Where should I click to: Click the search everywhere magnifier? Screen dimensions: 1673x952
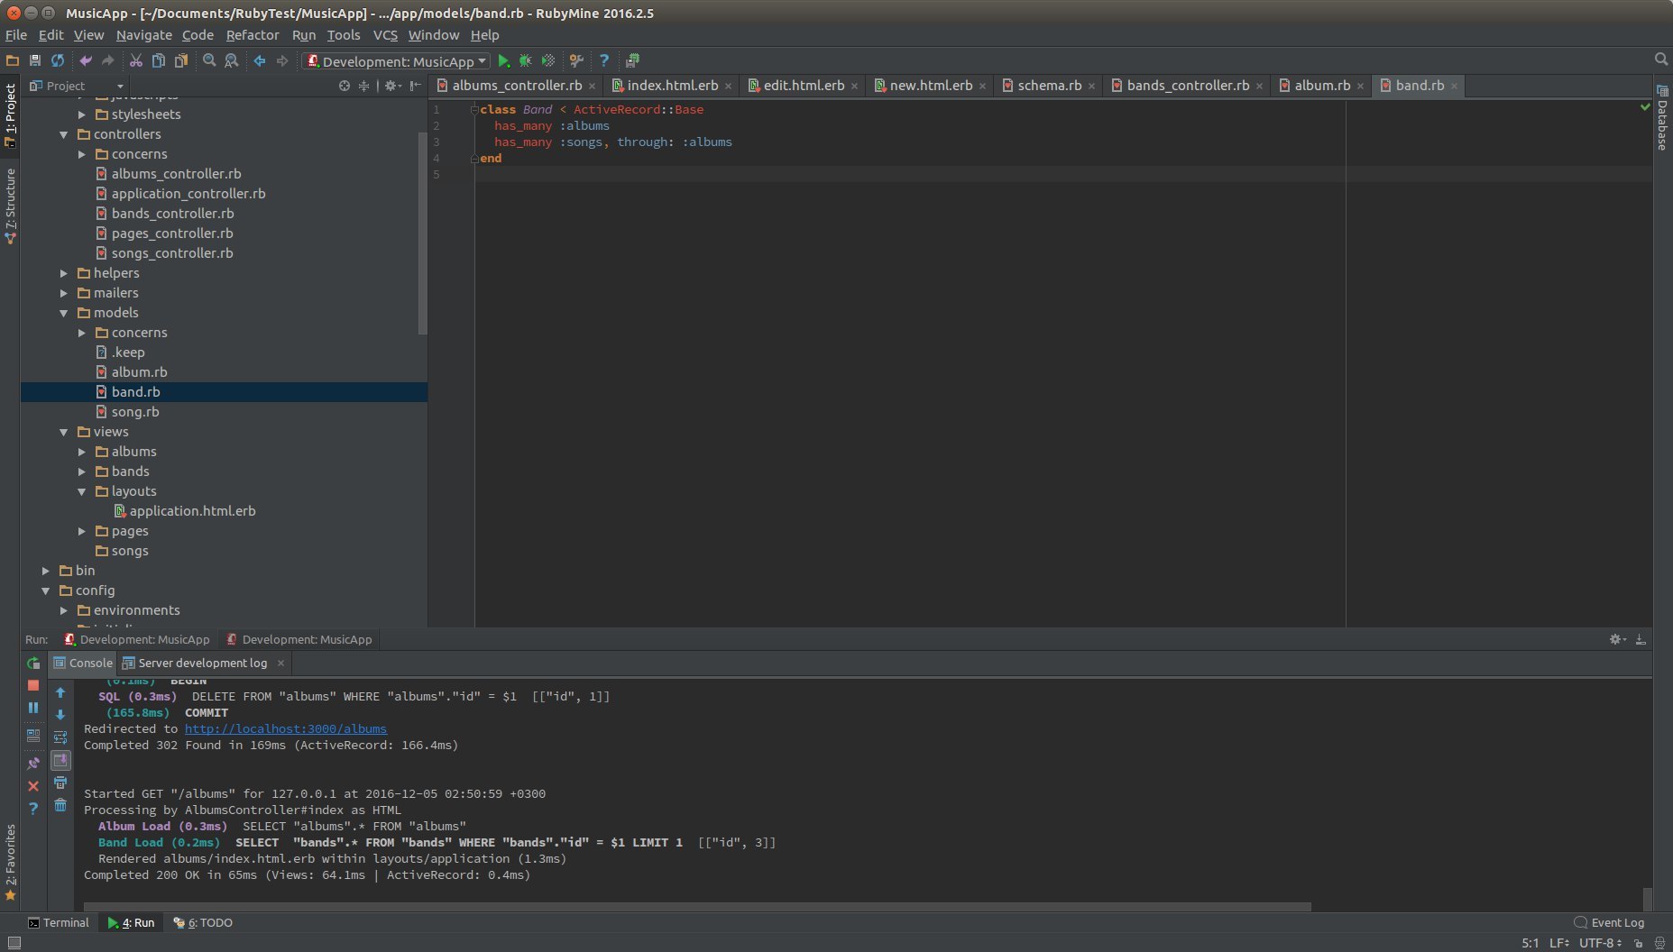coord(1661,59)
